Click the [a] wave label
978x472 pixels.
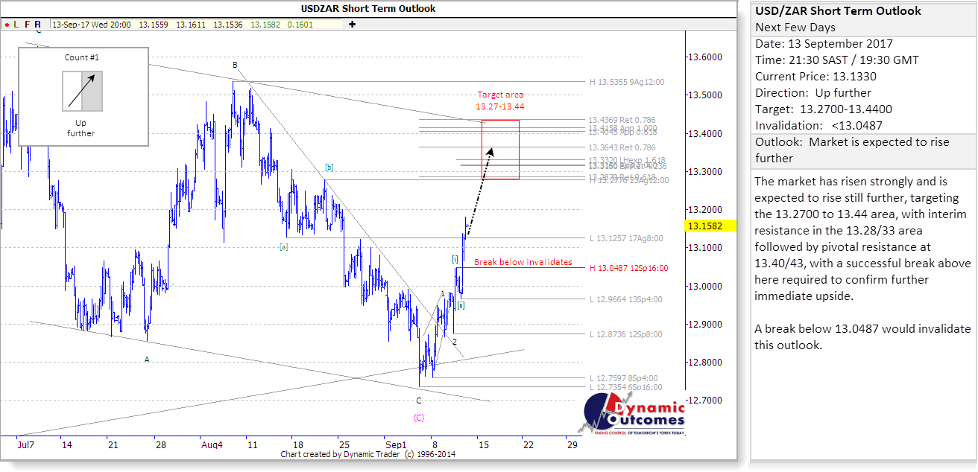(x=284, y=246)
